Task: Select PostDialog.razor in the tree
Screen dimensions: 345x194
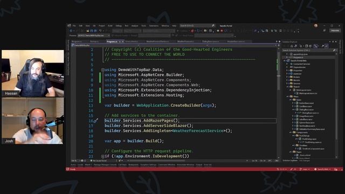Action: (x=309, y=139)
